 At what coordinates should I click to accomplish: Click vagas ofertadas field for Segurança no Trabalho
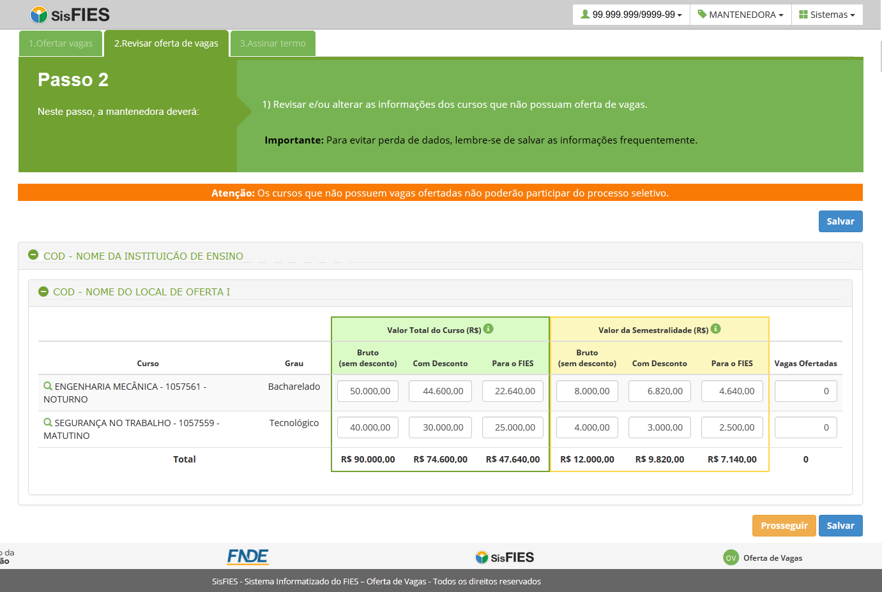(x=806, y=427)
